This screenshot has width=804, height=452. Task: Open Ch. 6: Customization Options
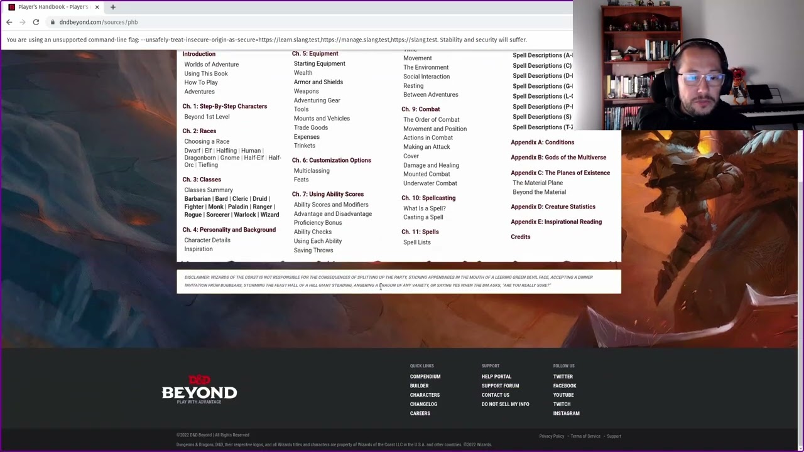pos(332,160)
